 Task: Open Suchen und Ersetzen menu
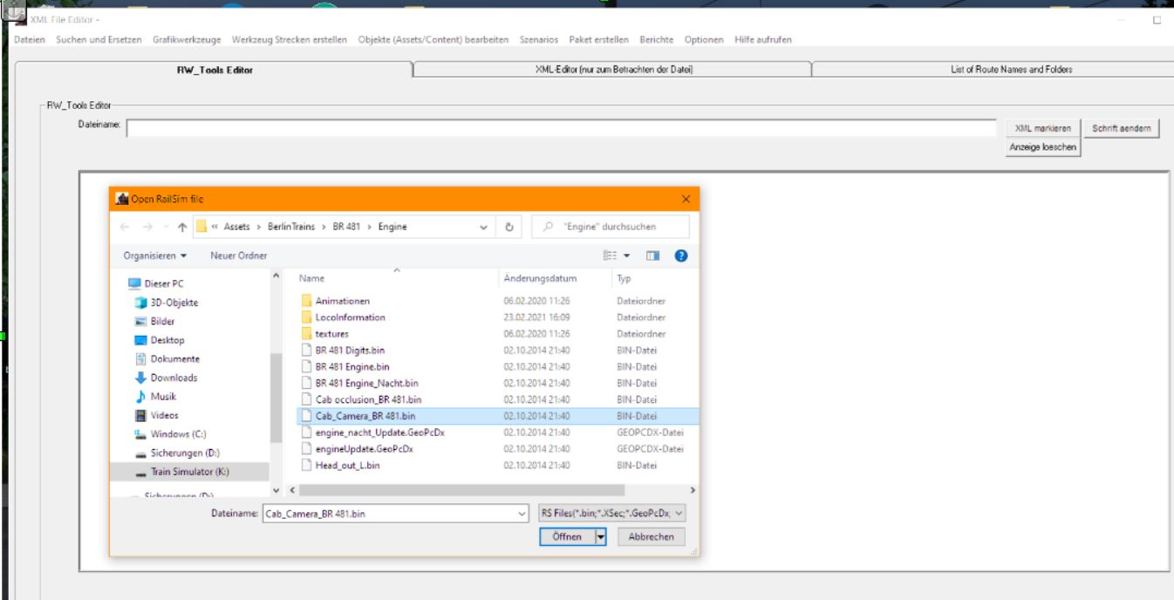pos(99,40)
